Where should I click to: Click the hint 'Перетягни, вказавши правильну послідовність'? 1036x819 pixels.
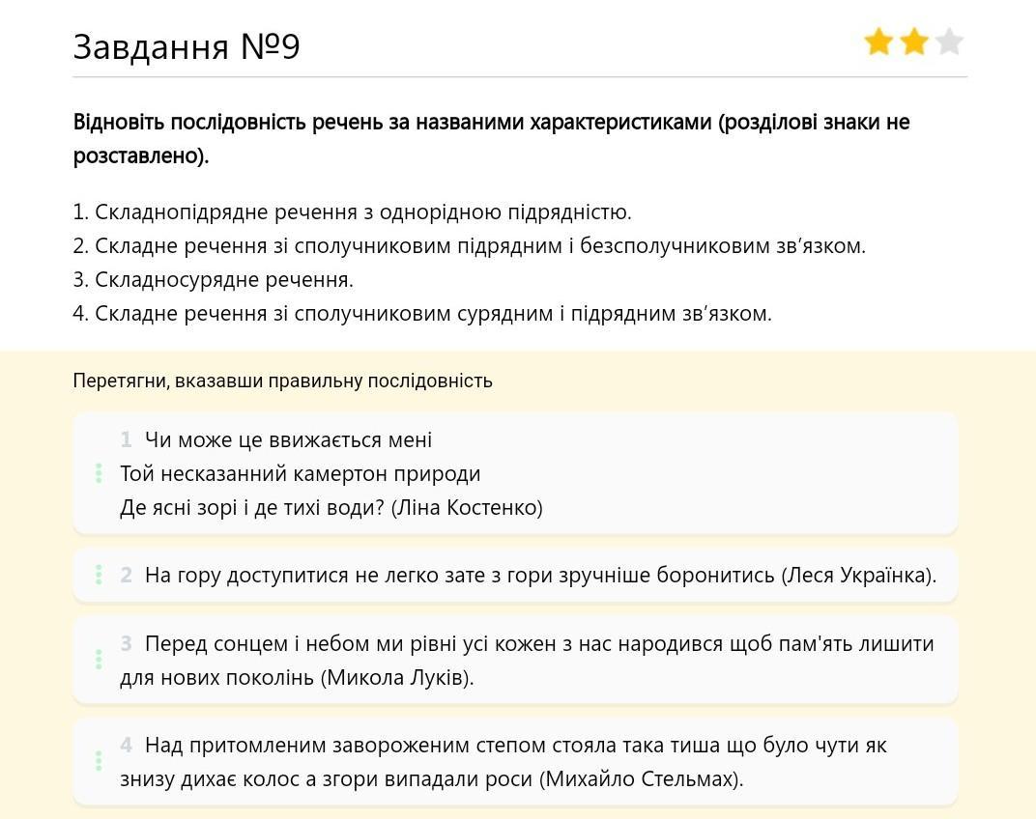(x=282, y=381)
